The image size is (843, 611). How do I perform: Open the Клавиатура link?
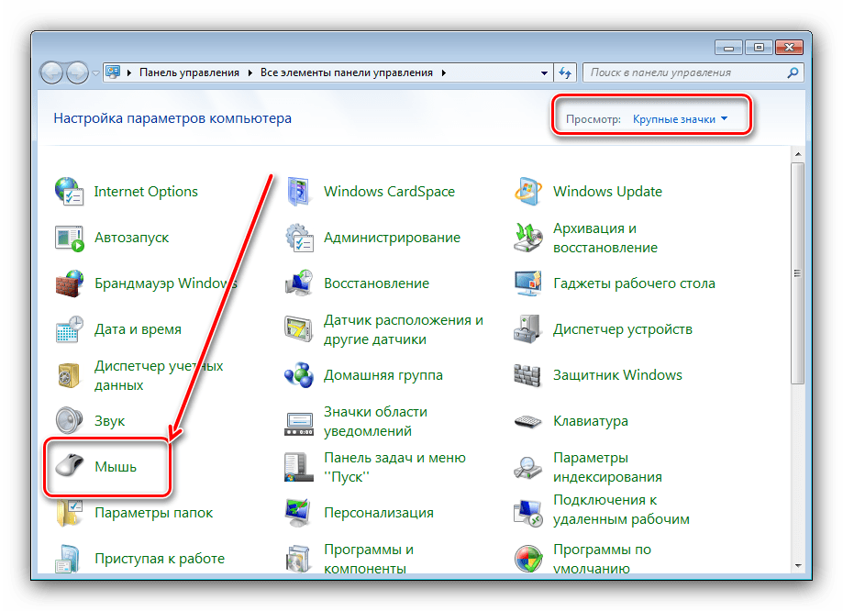[x=591, y=421]
